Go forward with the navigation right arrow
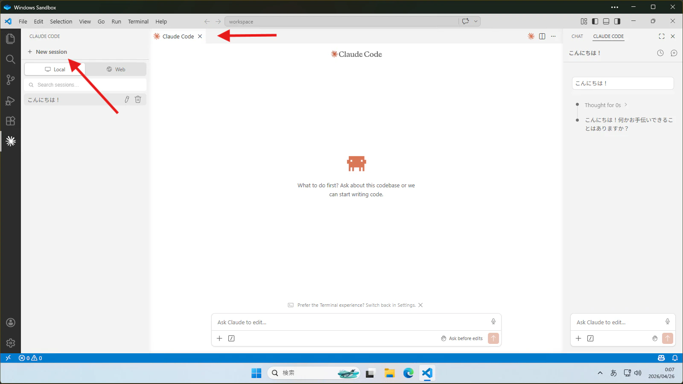Image resolution: width=683 pixels, height=384 pixels. [x=218, y=21]
